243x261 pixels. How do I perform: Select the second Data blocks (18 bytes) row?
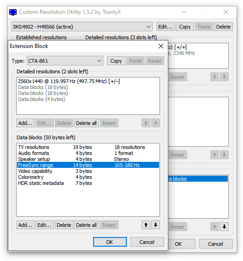click(x=88, y=93)
